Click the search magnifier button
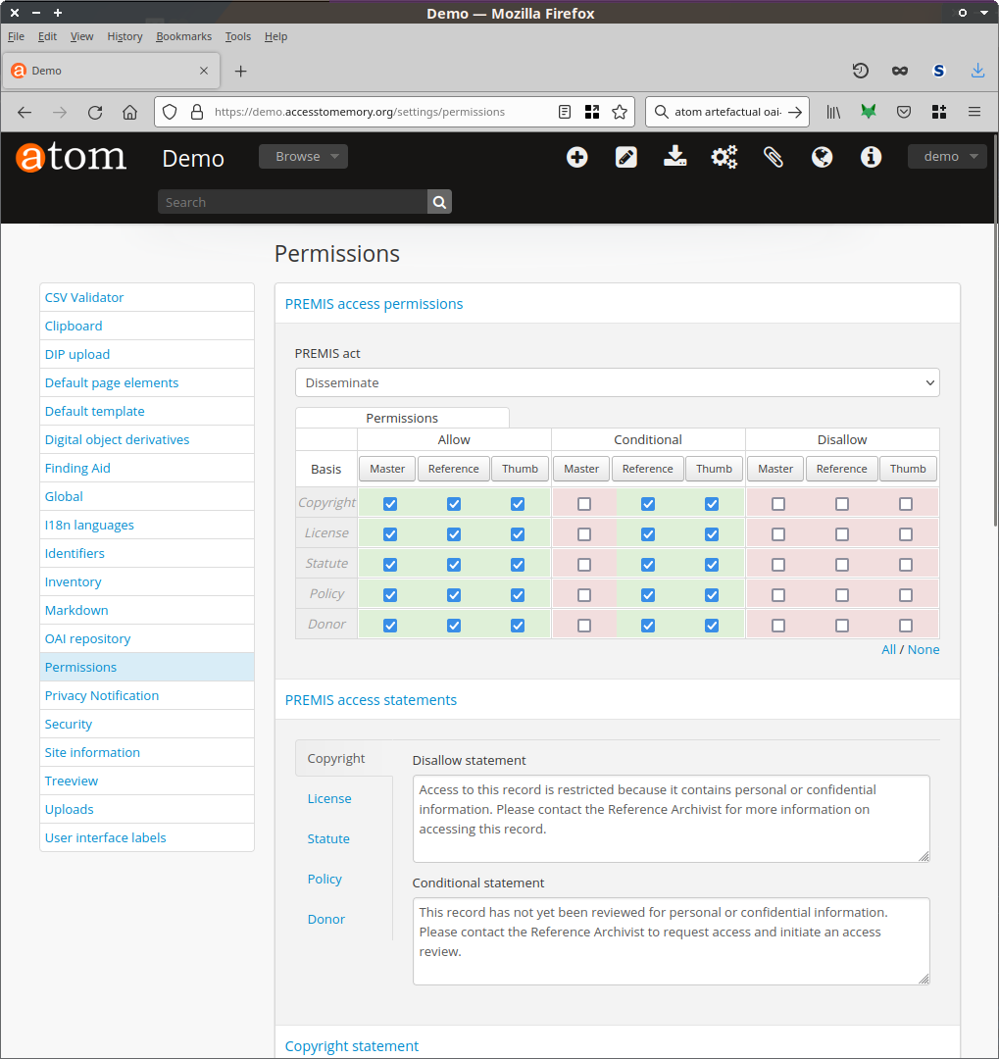This screenshot has height=1059, width=999. [440, 202]
